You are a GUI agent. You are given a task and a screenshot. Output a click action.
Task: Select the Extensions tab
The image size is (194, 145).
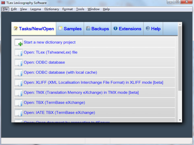pyautogui.click(x=127, y=29)
